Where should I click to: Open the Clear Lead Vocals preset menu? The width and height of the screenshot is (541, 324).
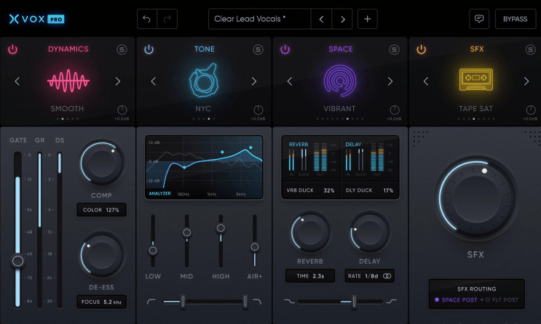click(259, 19)
